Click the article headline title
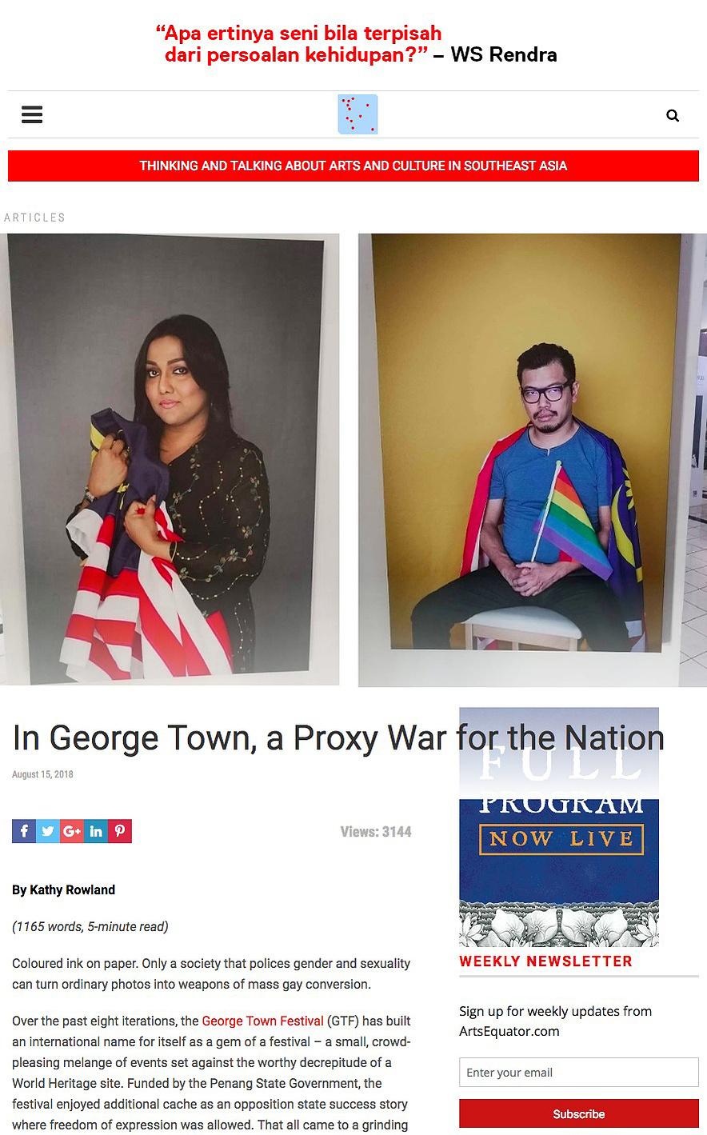 coord(338,737)
